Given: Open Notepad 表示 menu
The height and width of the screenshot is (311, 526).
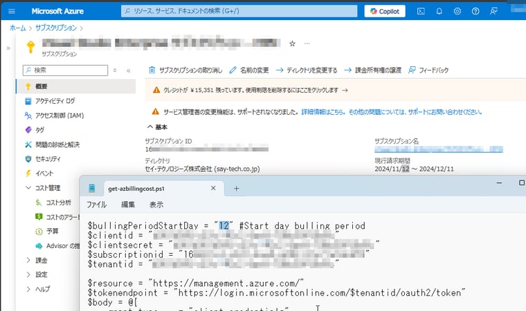Looking at the screenshot, I should coord(156,205).
